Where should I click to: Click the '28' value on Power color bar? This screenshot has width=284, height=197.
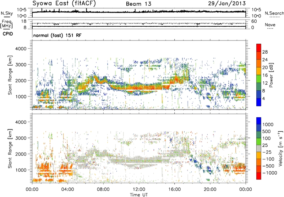click(265, 52)
